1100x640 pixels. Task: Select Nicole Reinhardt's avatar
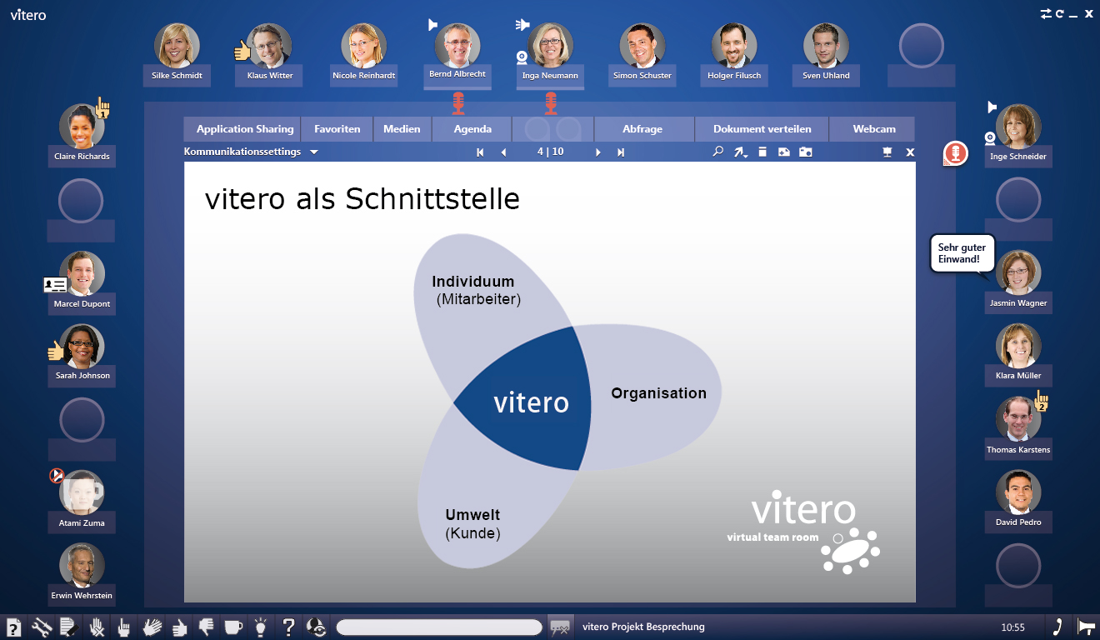pyautogui.click(x=363, y=45)
